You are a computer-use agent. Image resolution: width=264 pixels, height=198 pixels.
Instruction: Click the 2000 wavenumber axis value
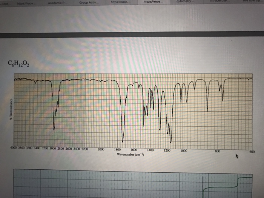[101, 149]
